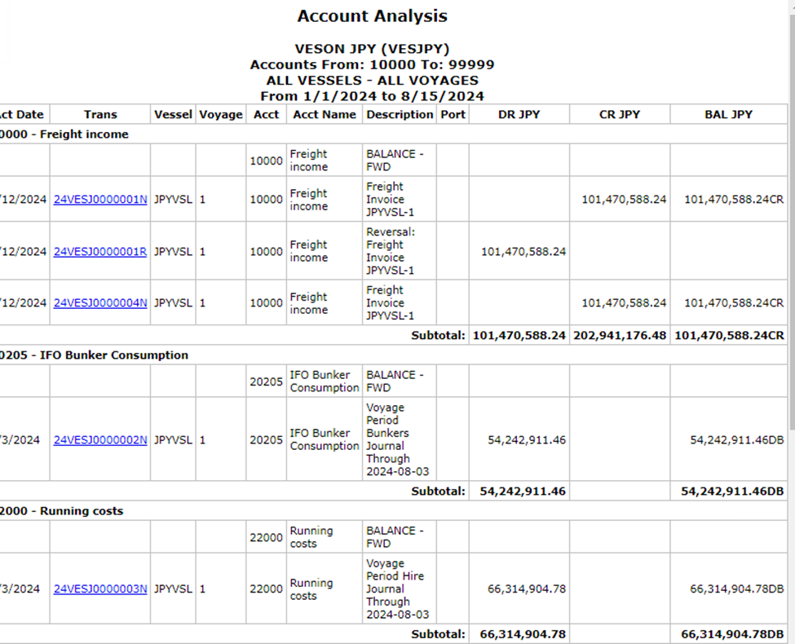Screen dimensions: 795x644
Task: Open bunkers journal transaction 24VESJ0000002N
Action: pos(100,439)
